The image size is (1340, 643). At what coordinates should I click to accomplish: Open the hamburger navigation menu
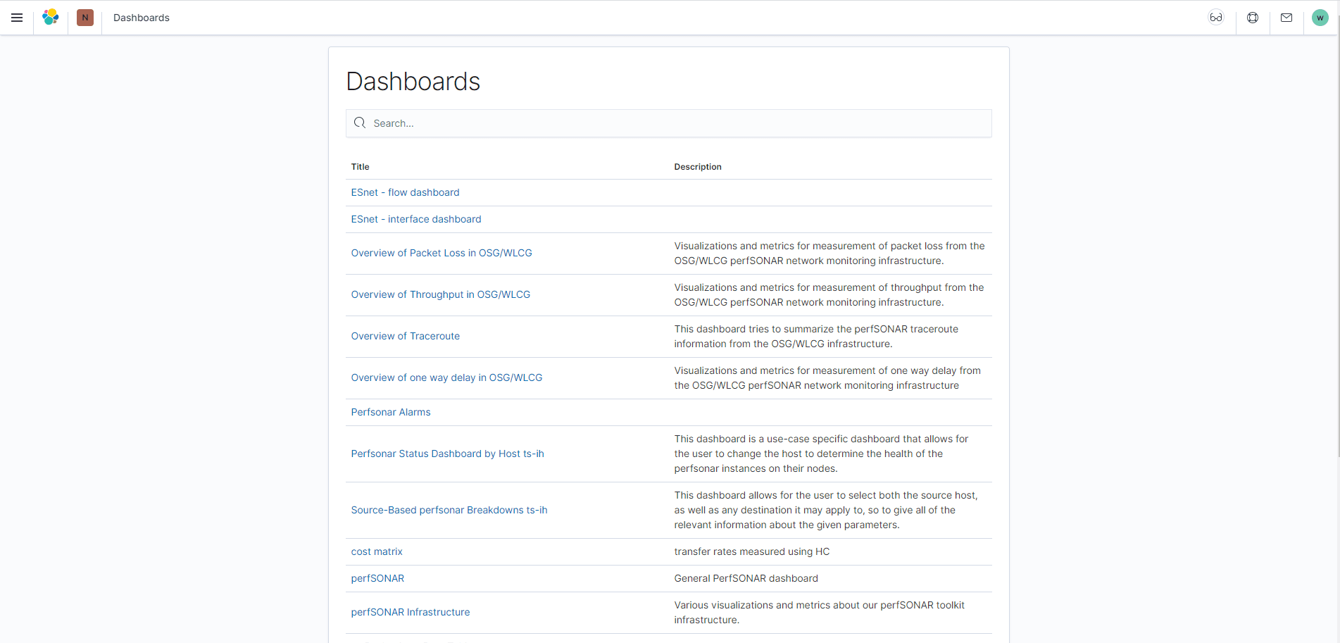pos(17,18)
